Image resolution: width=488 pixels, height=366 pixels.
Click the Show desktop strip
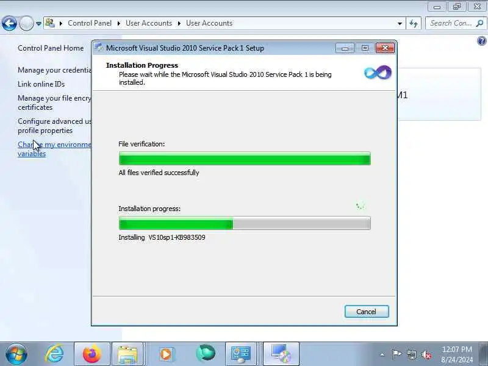(x=484, y=354)
